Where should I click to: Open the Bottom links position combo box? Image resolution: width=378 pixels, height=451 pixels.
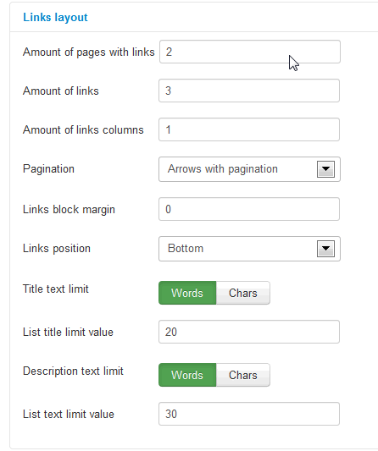249,249
